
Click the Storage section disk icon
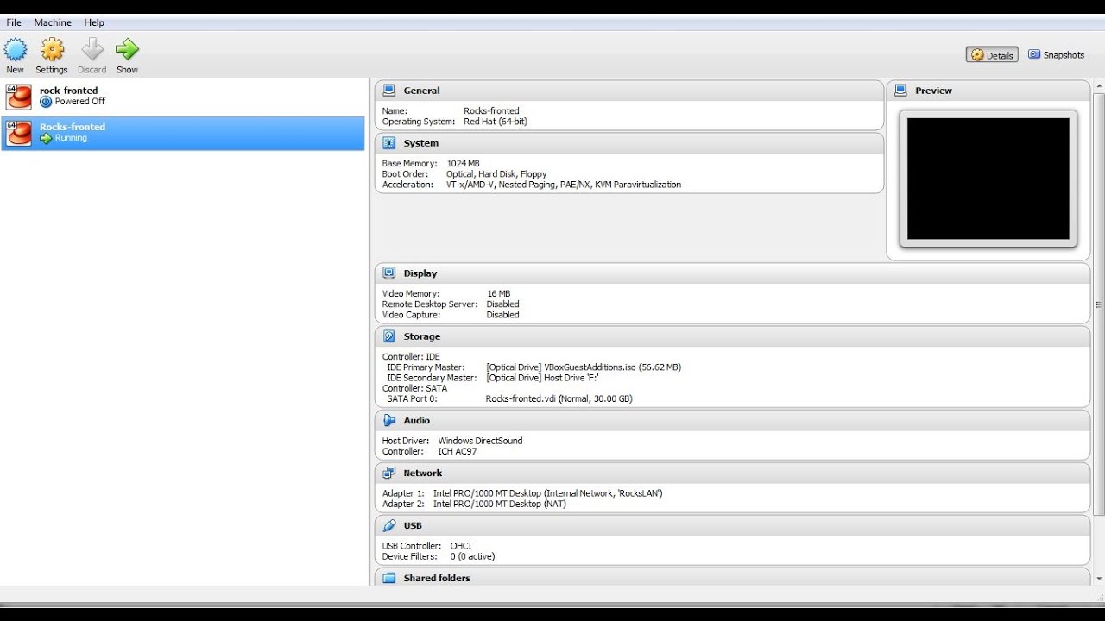coord(389,336)
